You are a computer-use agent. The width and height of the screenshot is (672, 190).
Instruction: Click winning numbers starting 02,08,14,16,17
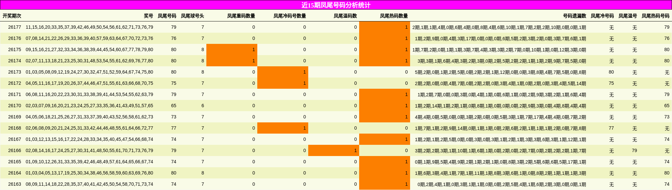pyautogui.click(x=89, y=150)
